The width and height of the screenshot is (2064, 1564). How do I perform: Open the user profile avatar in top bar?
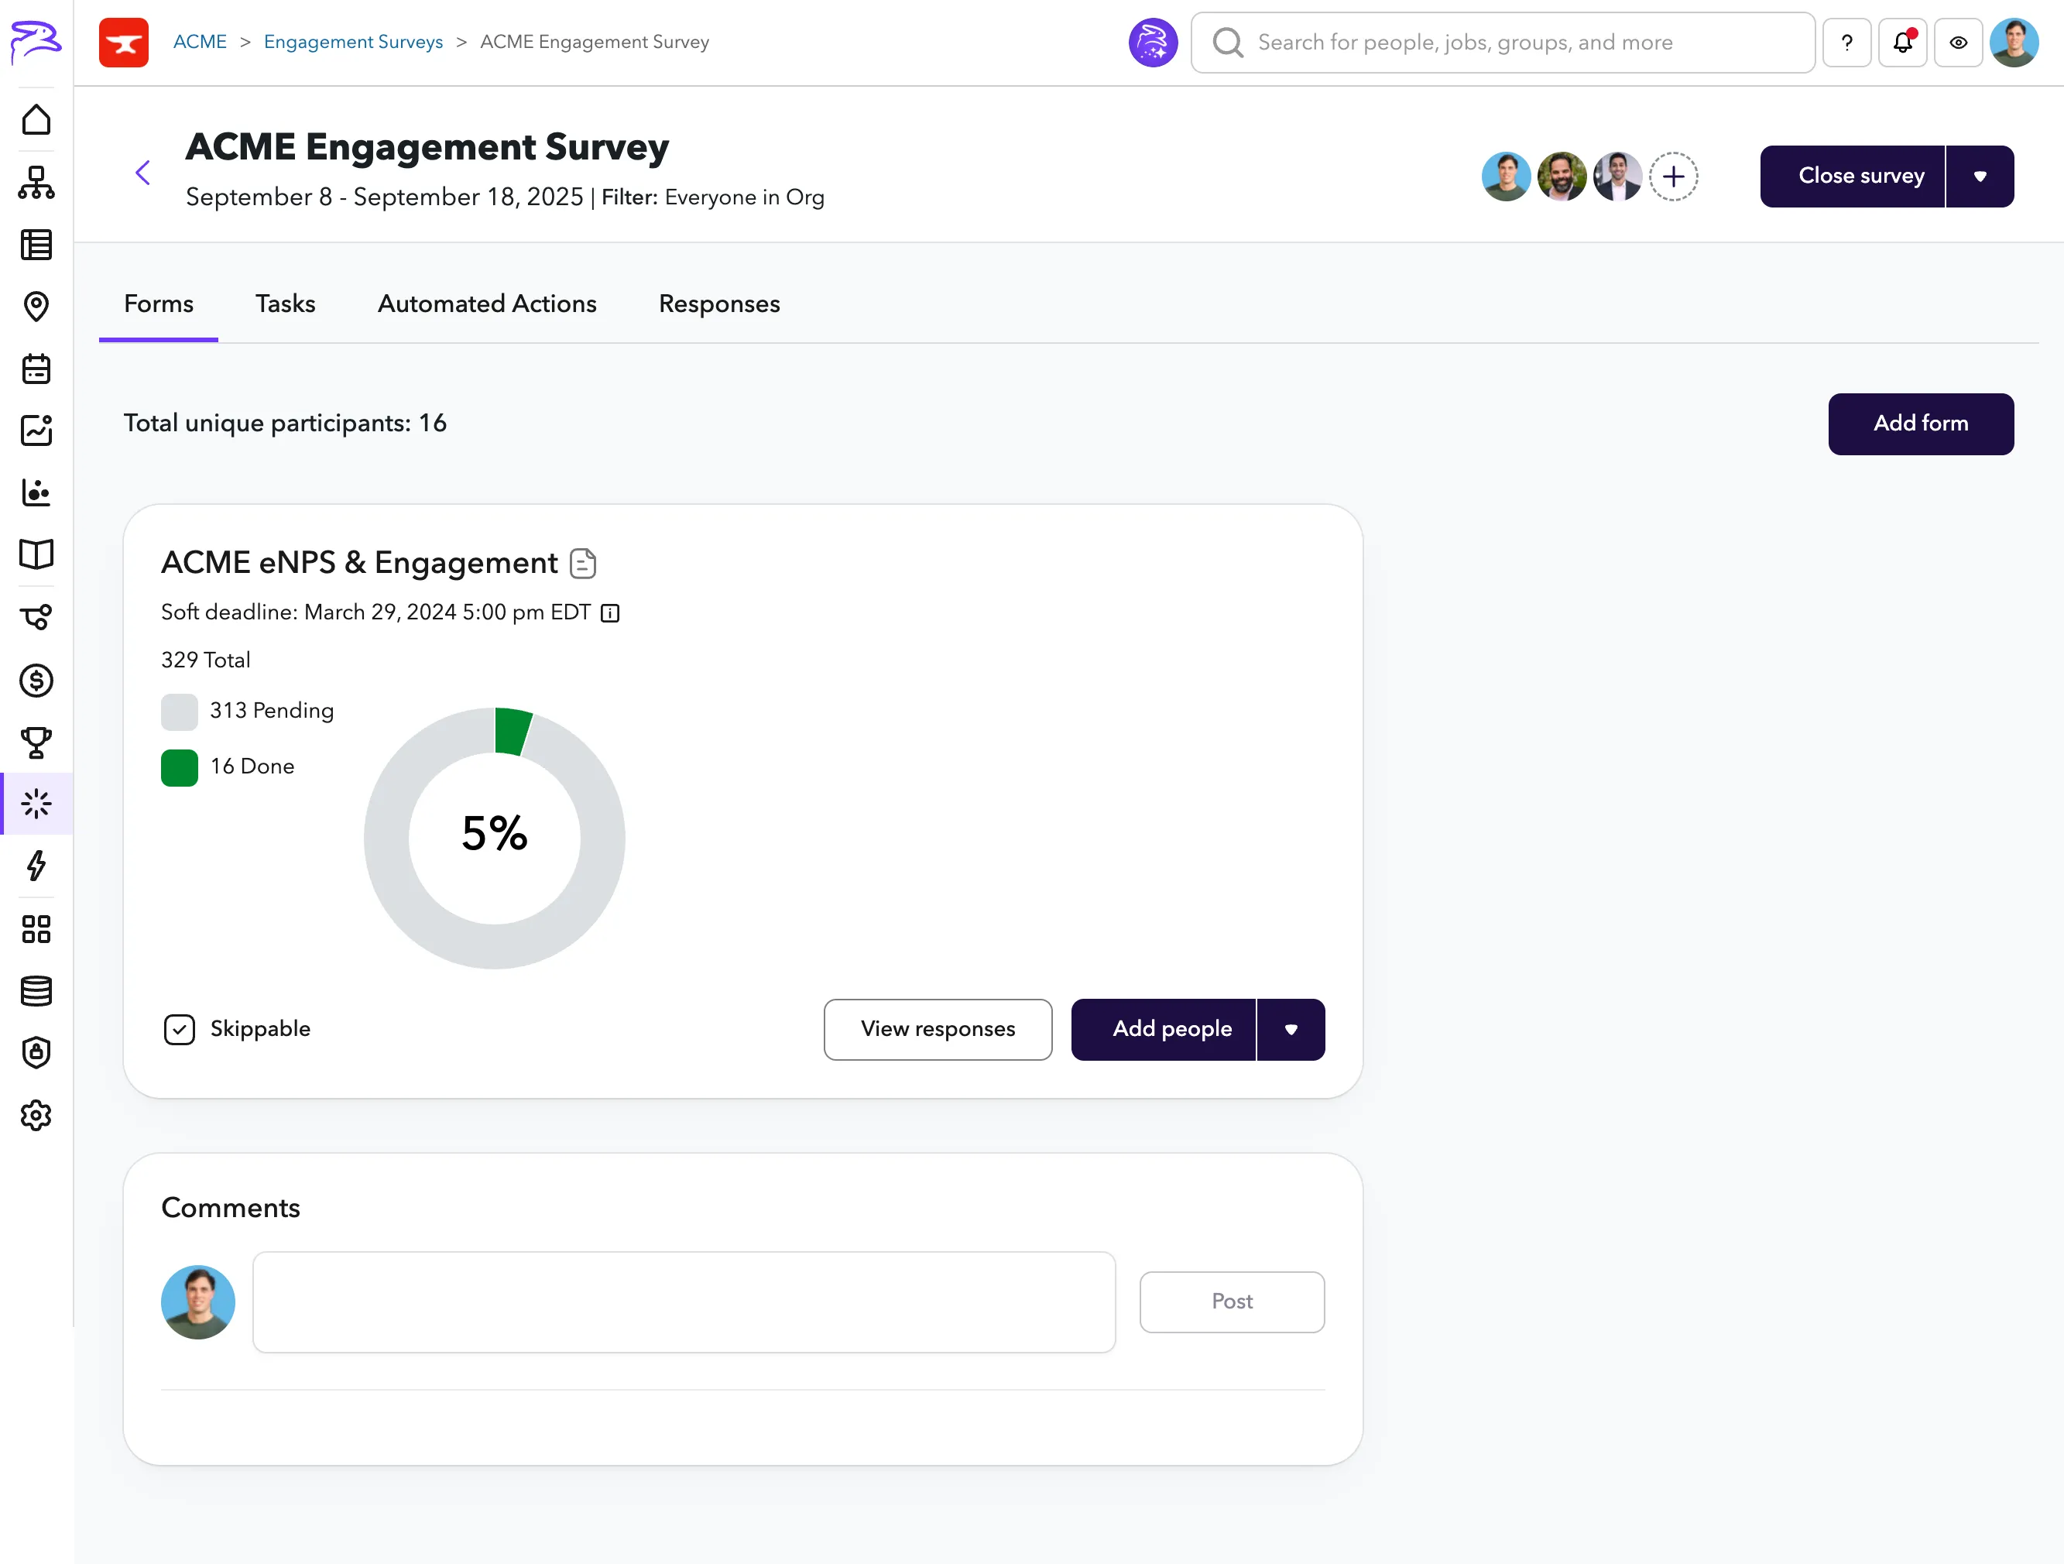[x=2014, y=42]
